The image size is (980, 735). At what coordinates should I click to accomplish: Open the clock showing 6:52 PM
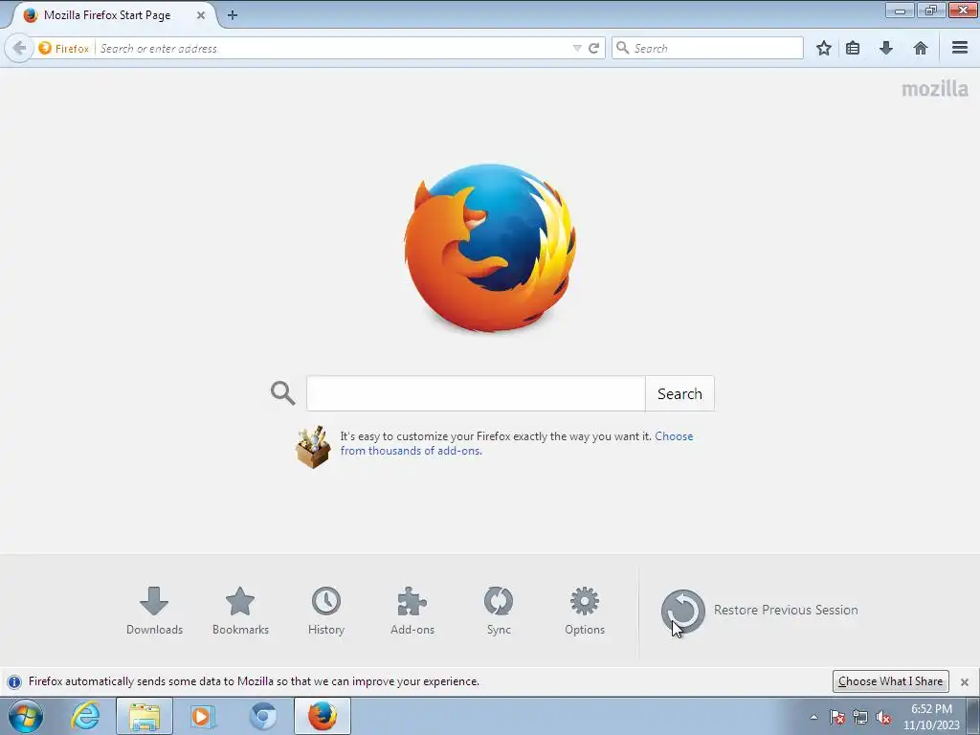pos(931,717)
